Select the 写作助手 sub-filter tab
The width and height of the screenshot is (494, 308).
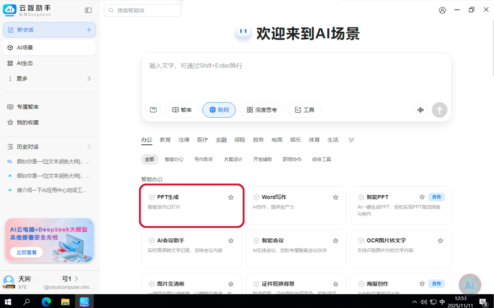pos(203,159)
